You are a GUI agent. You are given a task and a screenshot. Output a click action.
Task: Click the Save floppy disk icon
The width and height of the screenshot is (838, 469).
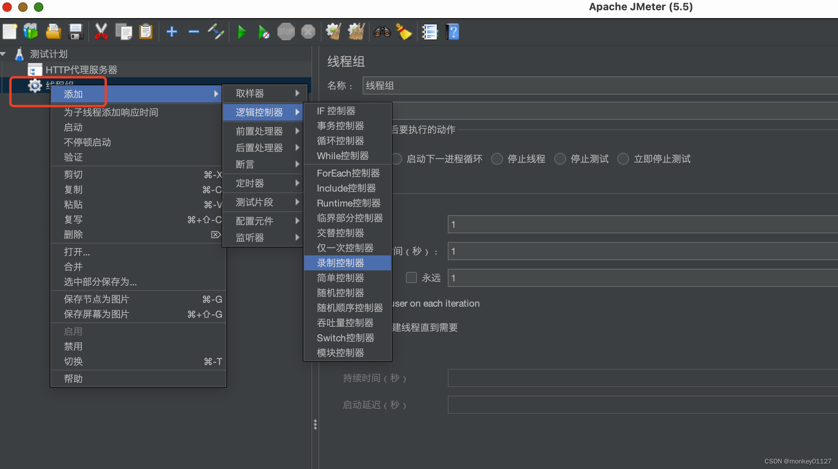tap(75, 32)
